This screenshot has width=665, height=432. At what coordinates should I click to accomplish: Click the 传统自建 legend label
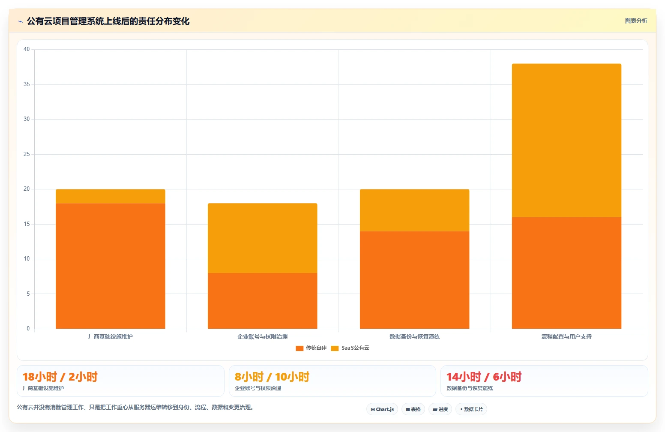point(316,348)
